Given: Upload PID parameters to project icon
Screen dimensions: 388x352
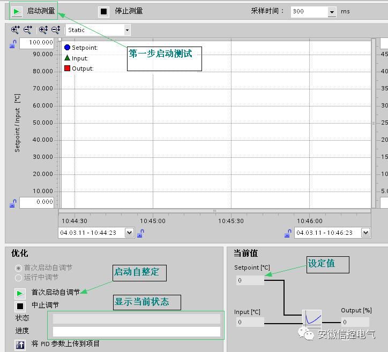Looking at the screenshot, I should click(x=20, y=345).
